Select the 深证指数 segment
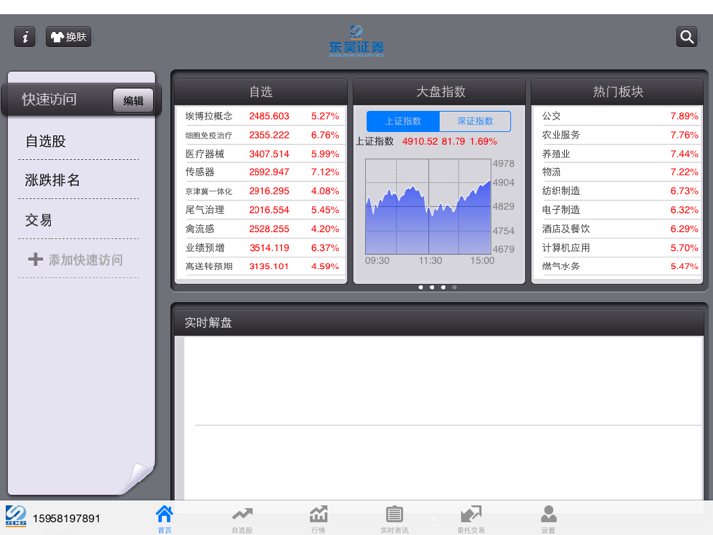 click(x=475, y=121)
